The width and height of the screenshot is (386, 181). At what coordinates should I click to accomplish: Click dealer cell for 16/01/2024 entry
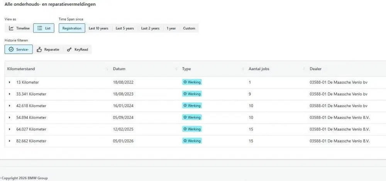(x=339, y=106)
